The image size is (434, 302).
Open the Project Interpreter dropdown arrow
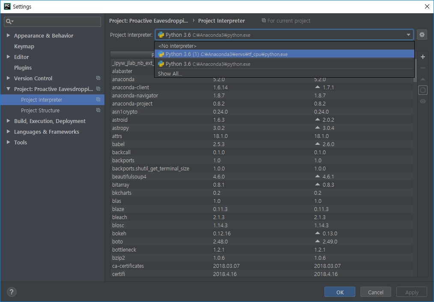click(x=408, y=35)
